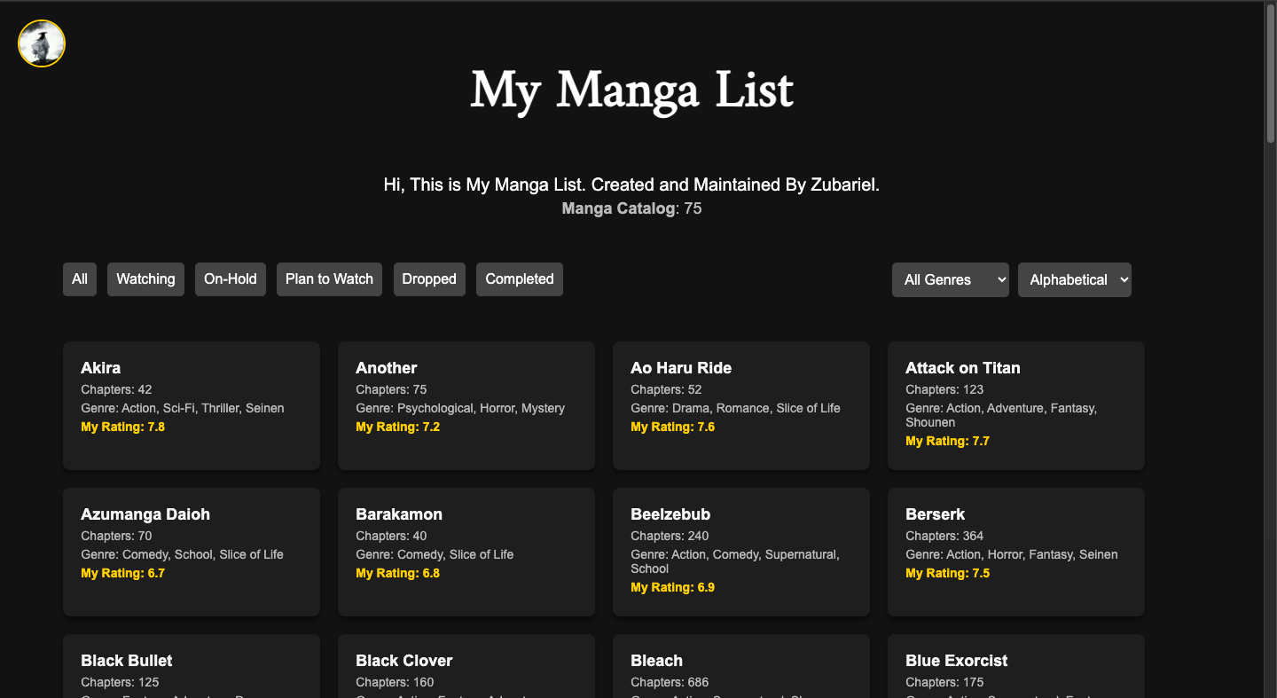Expand the sorting options chevron
This screenshot has width=1277, height=698.
1121,279
